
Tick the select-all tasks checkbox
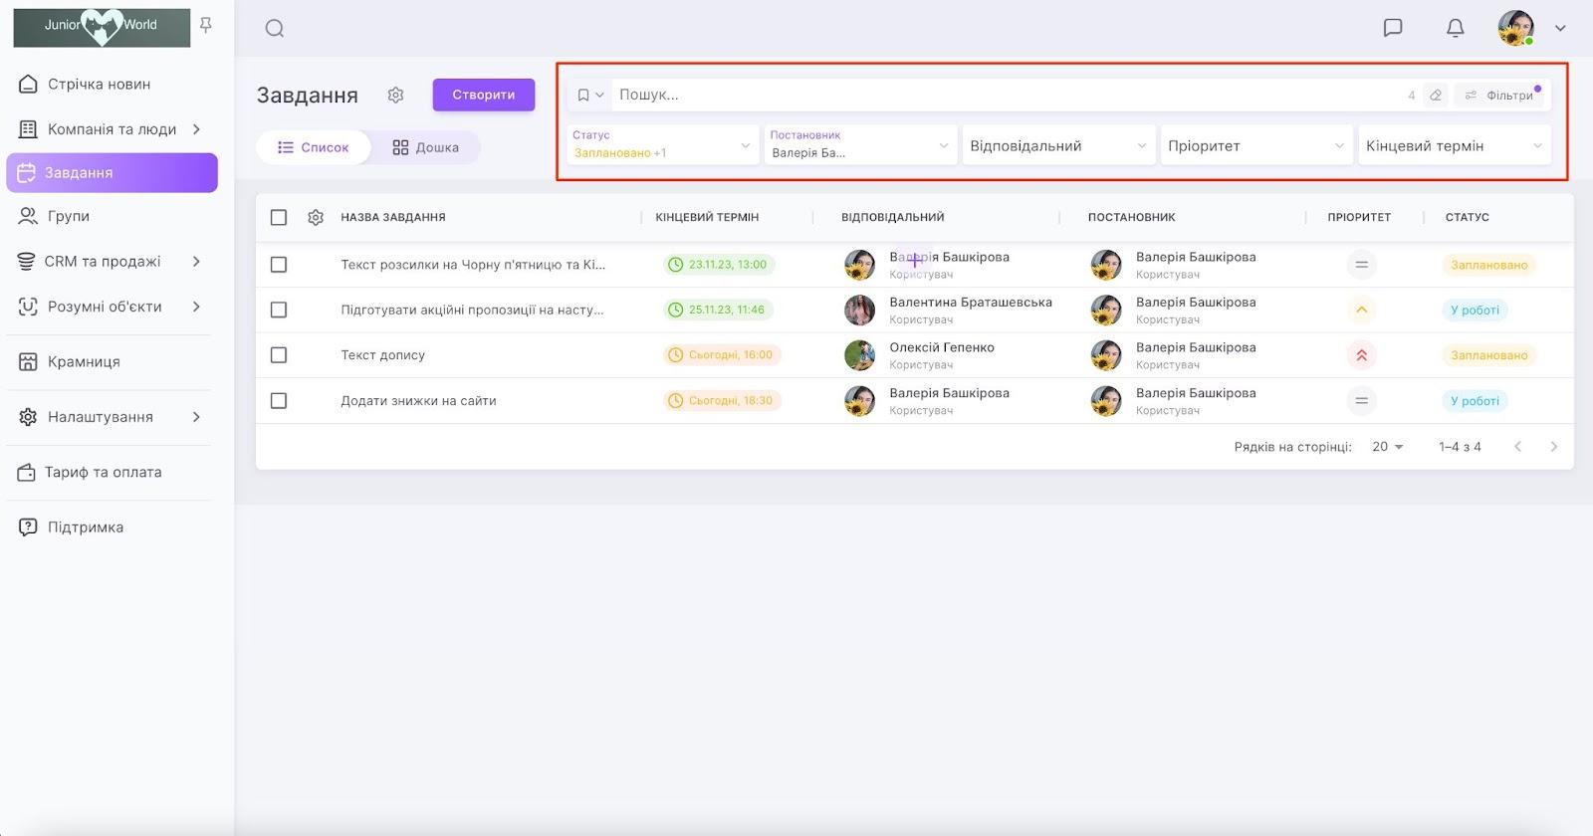click(279, 217)
